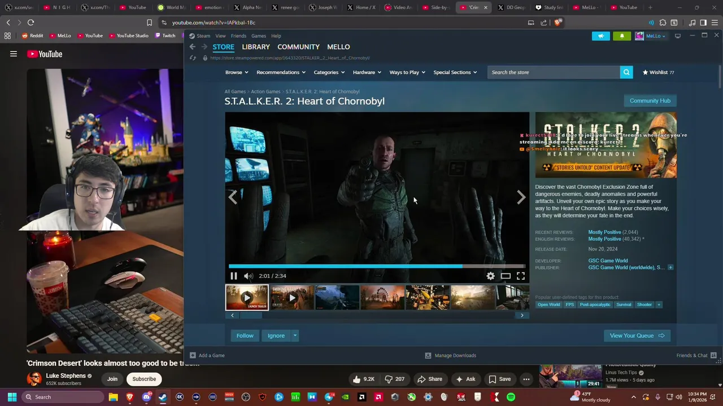Image resolution: width=723 pixels, height=406 pixels.
Task: Toggle theater mode on Steam trailer
Action: click(506, 276)
